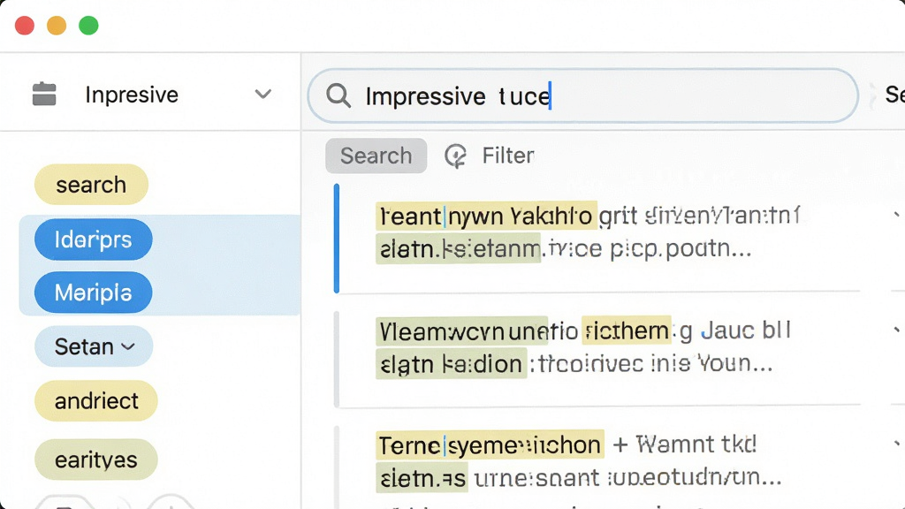The image size is (905, 509).
Task: Select the andriect tag
Action: pyautogui.click(x=95, y=400)
